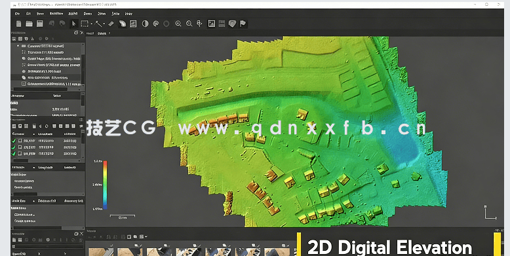Click the New document toolbar icon
This screenshot has width=510, height=256.
19,24
